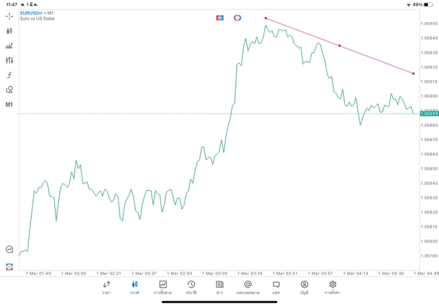Open the chart-with-timeframe icon in left sidebar

[x=10, y=46]
